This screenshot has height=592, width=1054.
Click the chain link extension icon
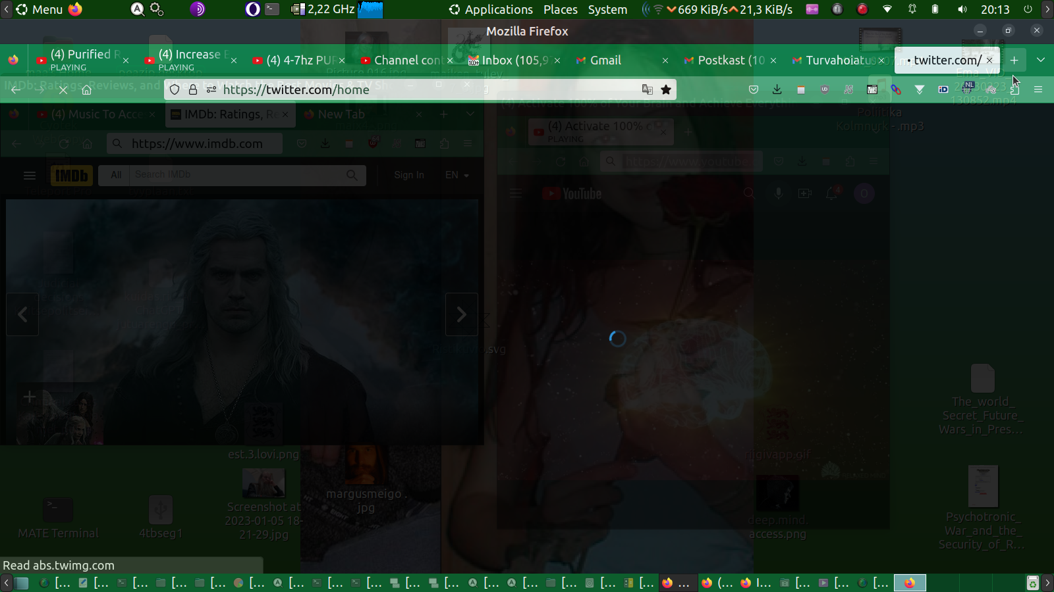tap(896, 89)
